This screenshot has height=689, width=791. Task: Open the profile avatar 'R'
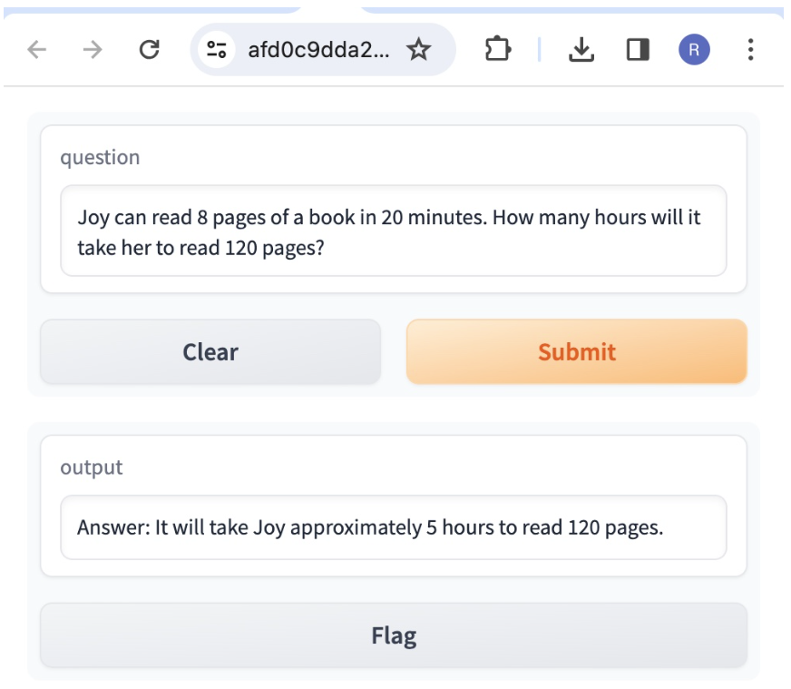click(694, 50)
